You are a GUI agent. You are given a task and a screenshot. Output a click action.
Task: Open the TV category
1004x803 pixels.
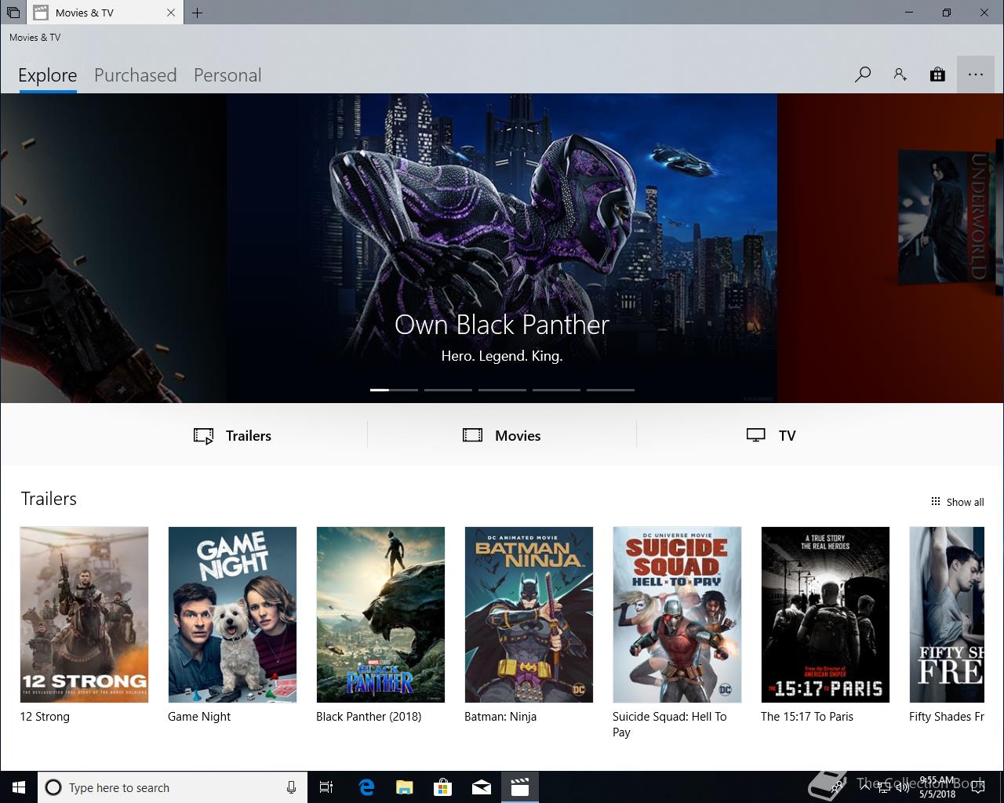(x=771, y=436)
